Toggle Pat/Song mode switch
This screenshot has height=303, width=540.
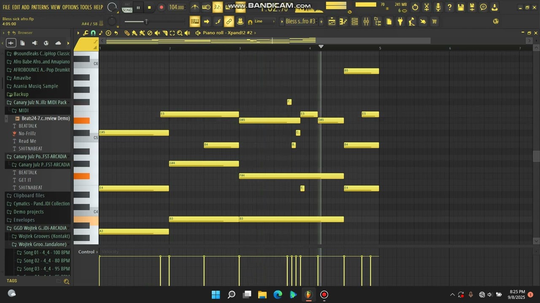pos(127,7)
